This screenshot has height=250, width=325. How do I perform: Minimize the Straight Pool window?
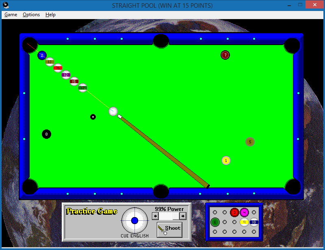(x=289, y=5)
